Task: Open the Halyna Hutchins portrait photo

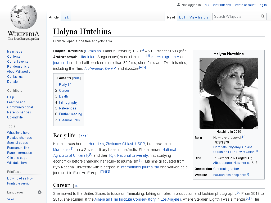Action: pyautogui.click(x=228, y=93)
